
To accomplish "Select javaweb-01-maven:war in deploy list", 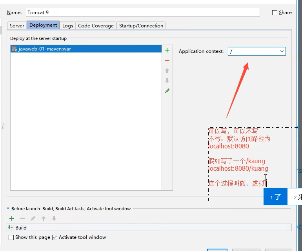I will (86, 49).
